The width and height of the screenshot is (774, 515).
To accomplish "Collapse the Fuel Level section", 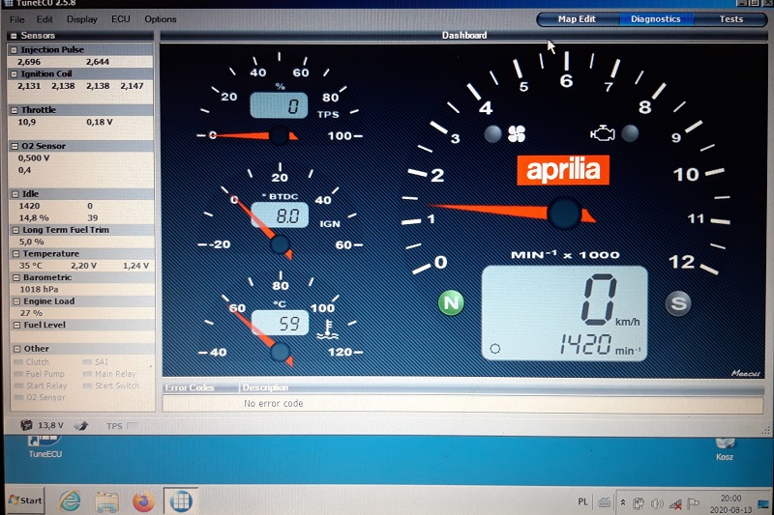I will 16,326.
